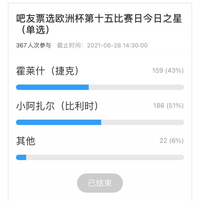
Task: Click the poll title 吧友票选欧洲杯第十五比赛日今日之星
Action: point(99,18)
